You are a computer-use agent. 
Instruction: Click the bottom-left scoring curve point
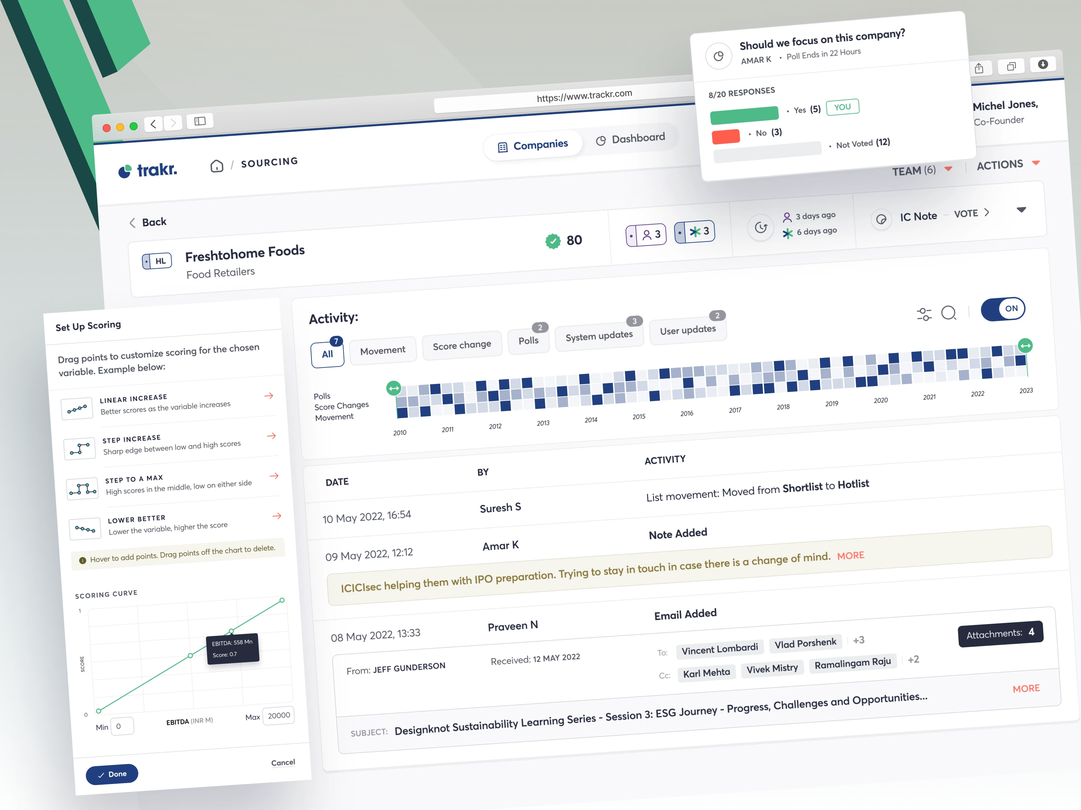[x=99, y=711]
